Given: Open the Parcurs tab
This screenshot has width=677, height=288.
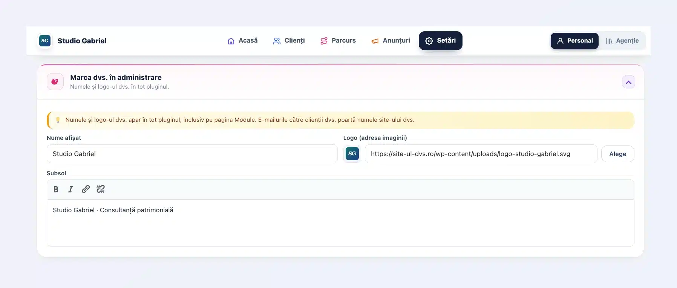Looking at the screenshot, I should pyautogui.click(x=338, y=41).
